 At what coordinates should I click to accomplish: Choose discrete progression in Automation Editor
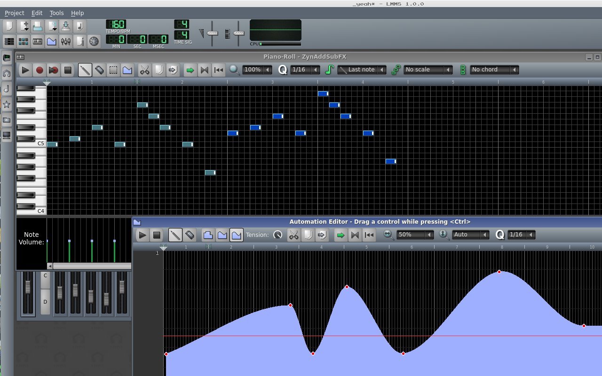(x=208, y=235)
